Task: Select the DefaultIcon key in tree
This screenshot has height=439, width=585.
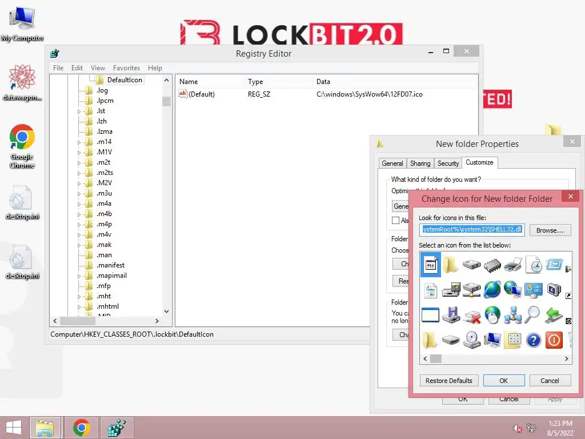Action: point(125,80)
